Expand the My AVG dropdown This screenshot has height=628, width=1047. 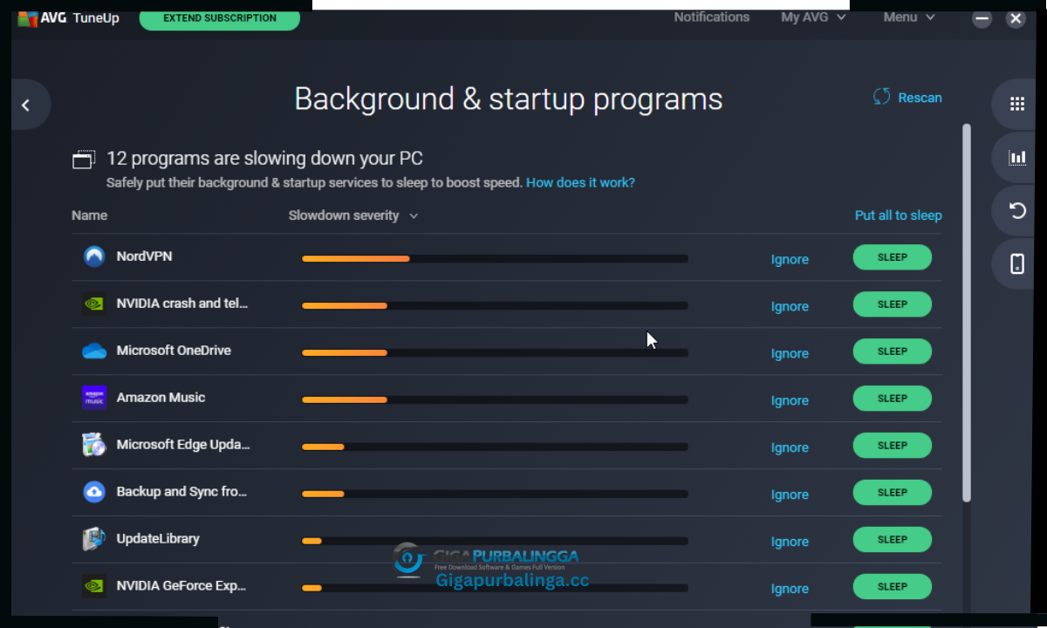pos(813,17)
